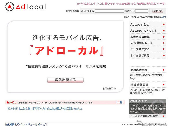
Task: Click the AdLocal compass logo icon
Action: point(10,7)
